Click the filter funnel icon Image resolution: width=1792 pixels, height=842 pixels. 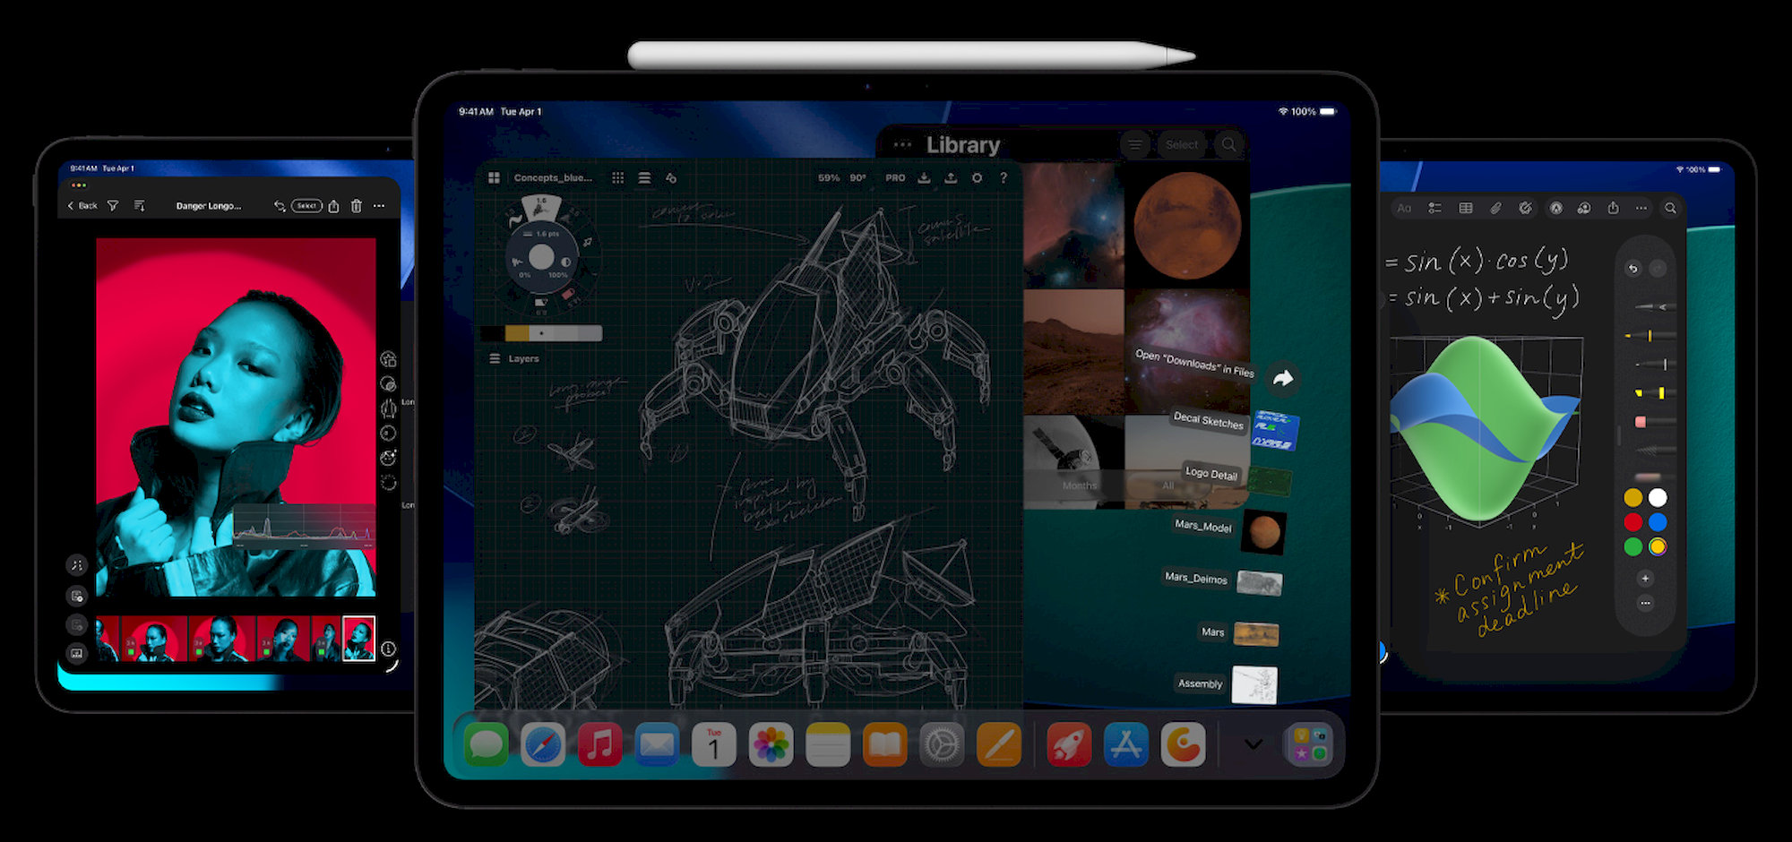point(113,206)
